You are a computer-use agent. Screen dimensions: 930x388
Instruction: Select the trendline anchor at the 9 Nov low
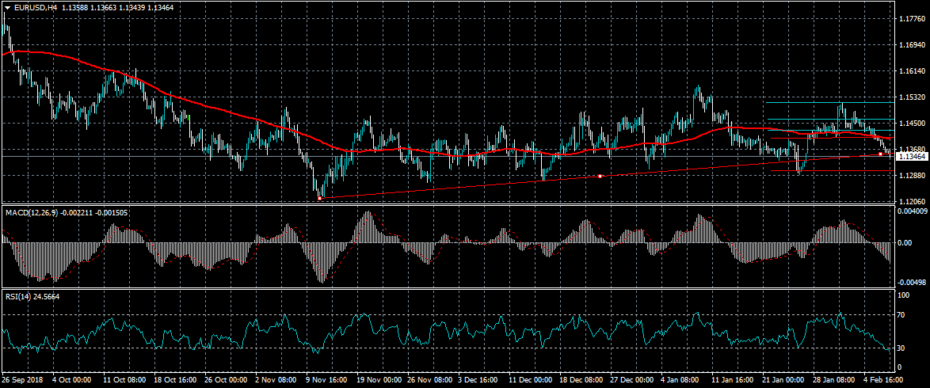point(319,198)
